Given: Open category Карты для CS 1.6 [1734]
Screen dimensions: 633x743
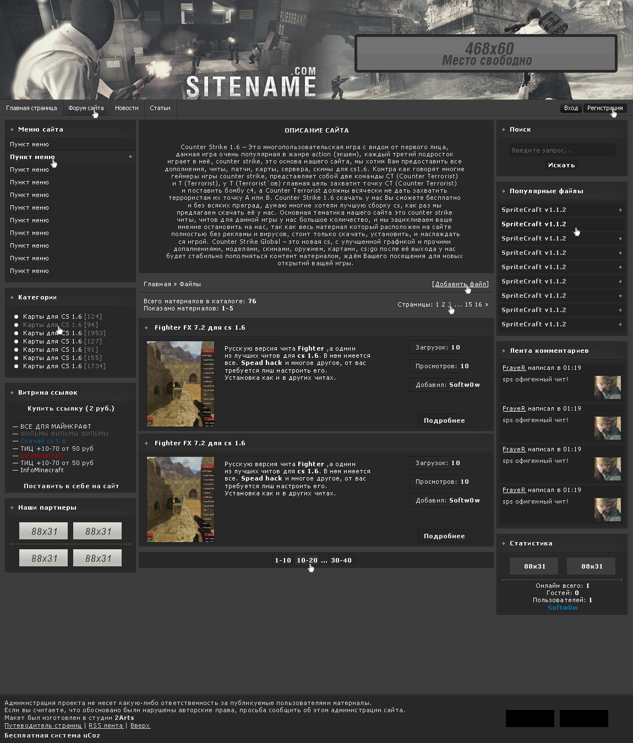Looking at the screenshot, I should pyautogui.click(x=64, y=366).
